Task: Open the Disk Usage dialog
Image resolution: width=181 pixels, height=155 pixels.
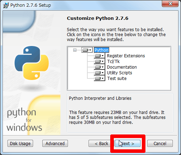Action: point(20,143)
